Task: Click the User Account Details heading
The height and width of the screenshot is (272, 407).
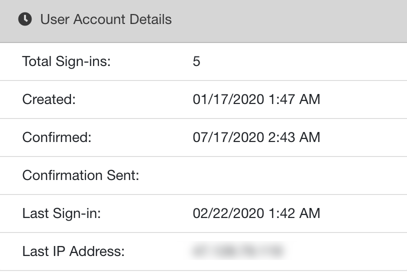Action: click(x=106, y=19)
